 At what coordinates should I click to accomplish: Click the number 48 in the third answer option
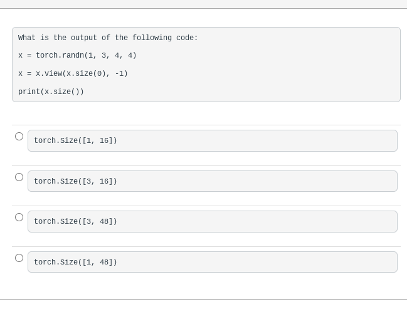click(x=104, y=221)
